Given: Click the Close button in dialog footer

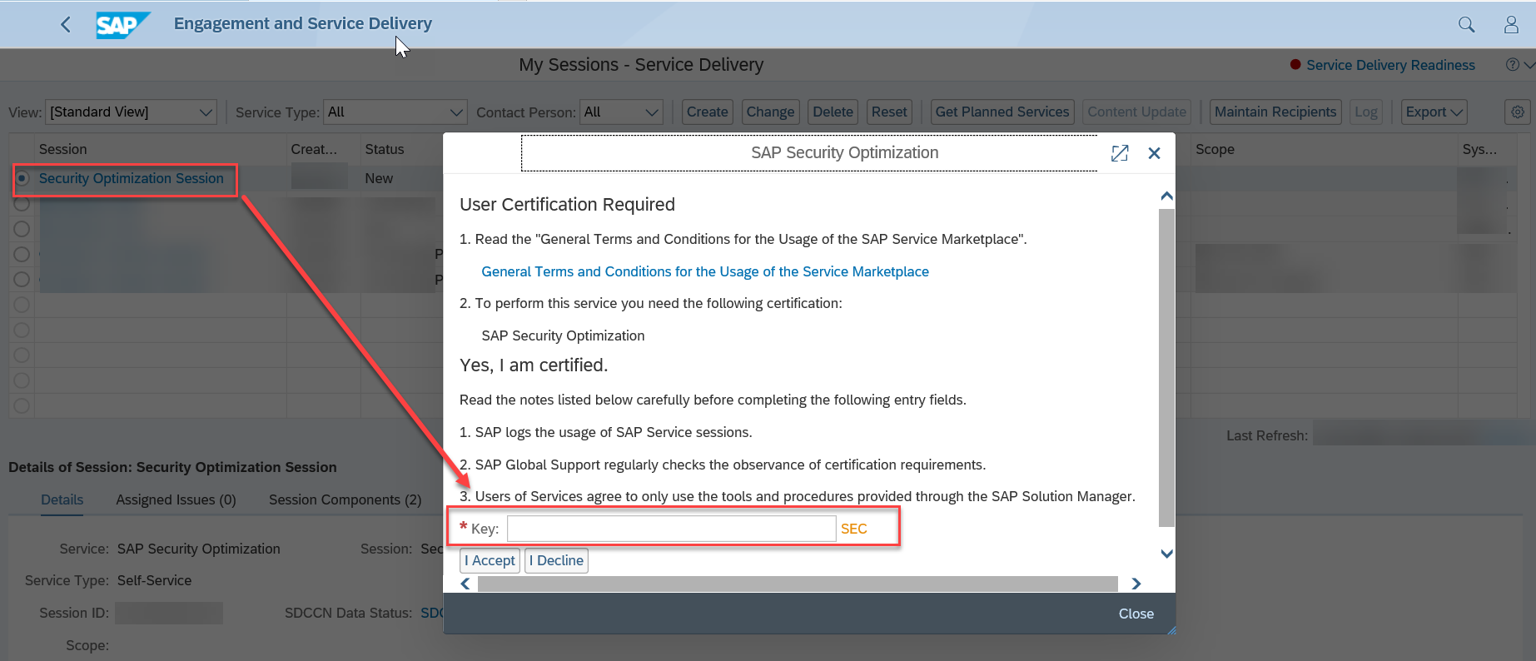Looking at the screenshot, I should (x=1136, y=614).
